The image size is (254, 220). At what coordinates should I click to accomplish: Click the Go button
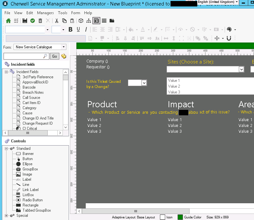pos(54,56)
